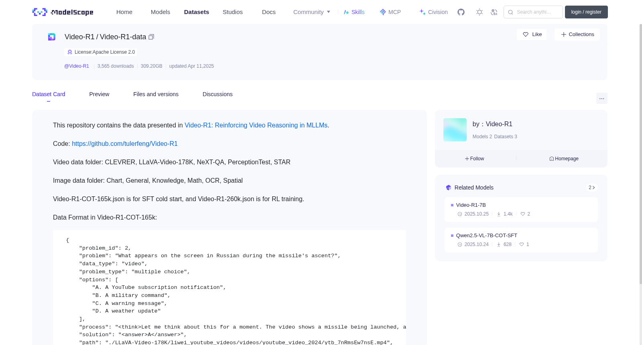Viewport: 642px width, 345px height.
Task: Open the GitHub code repository link
Action: (x=125, y=144)
